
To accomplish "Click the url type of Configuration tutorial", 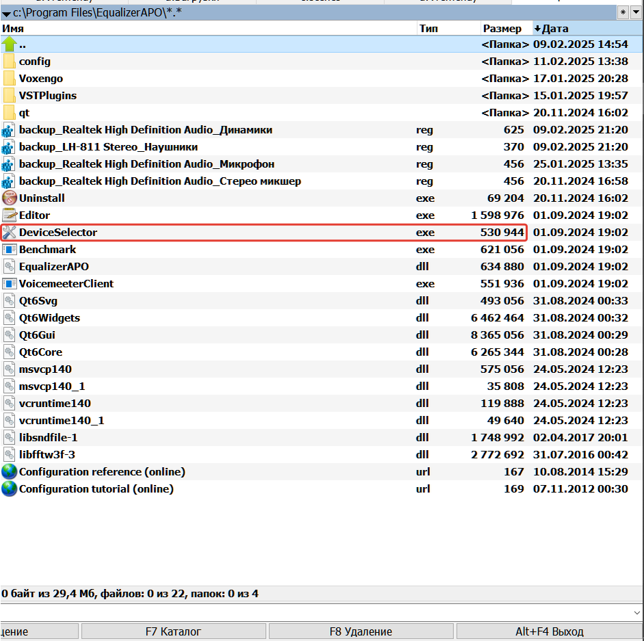I will 423,489.
